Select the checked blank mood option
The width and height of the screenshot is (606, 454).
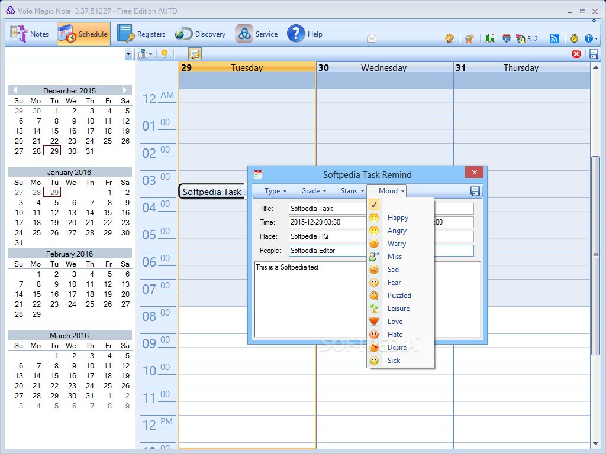tap(400, 205)
